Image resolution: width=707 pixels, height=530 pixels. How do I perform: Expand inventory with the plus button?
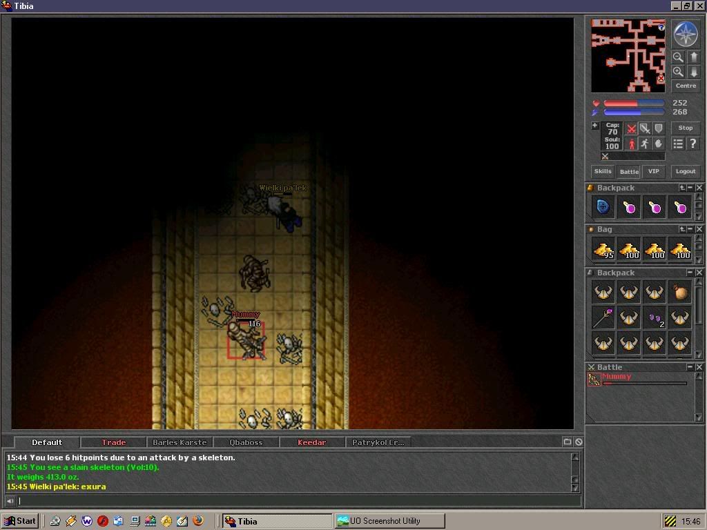point(594,126)
